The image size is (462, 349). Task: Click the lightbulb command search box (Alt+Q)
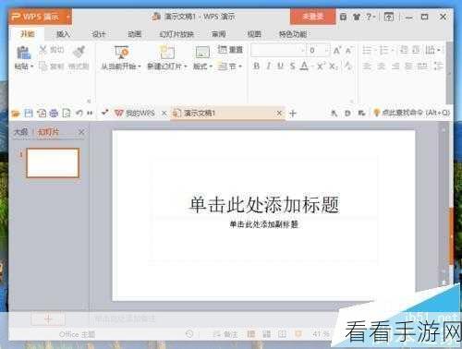click(x=411, y=113)
